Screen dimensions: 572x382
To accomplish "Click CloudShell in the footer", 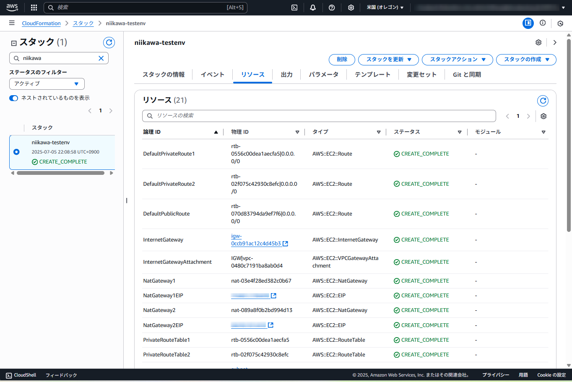I will [x=21, y=375].
